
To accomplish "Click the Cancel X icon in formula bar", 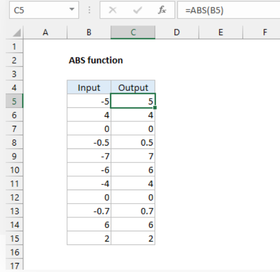I will 112,10.
